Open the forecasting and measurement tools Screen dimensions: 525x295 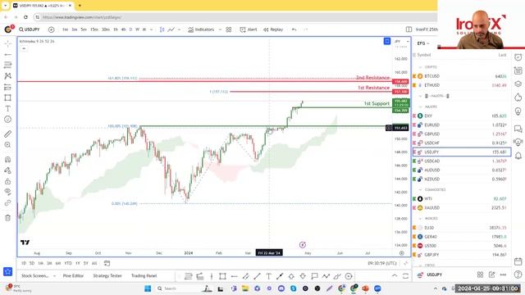click(7, 87)
